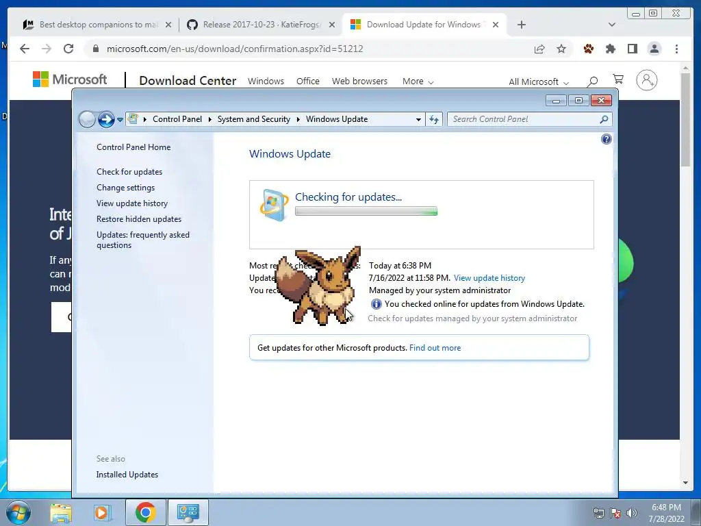Click the Action Center flag tray icon
Image resolution: width=701 pixels, height=526 pixels.
615,513
